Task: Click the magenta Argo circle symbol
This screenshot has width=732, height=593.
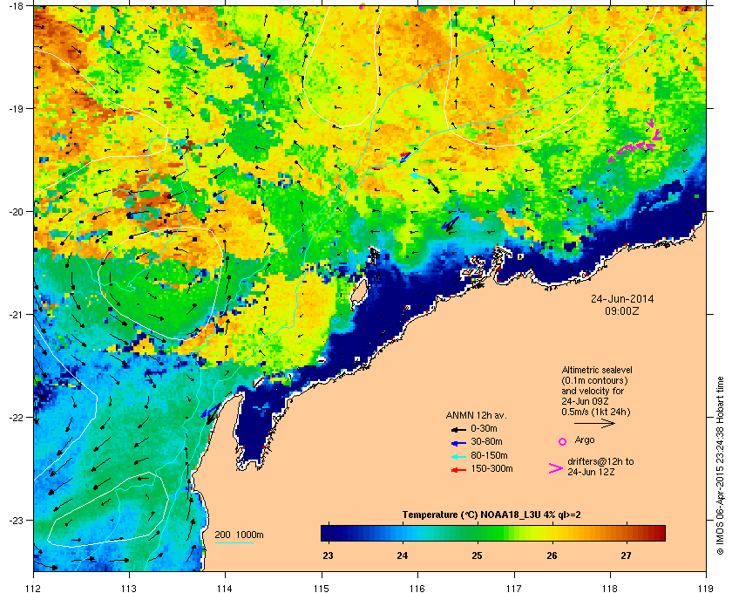Action: (x=563, y=441)
